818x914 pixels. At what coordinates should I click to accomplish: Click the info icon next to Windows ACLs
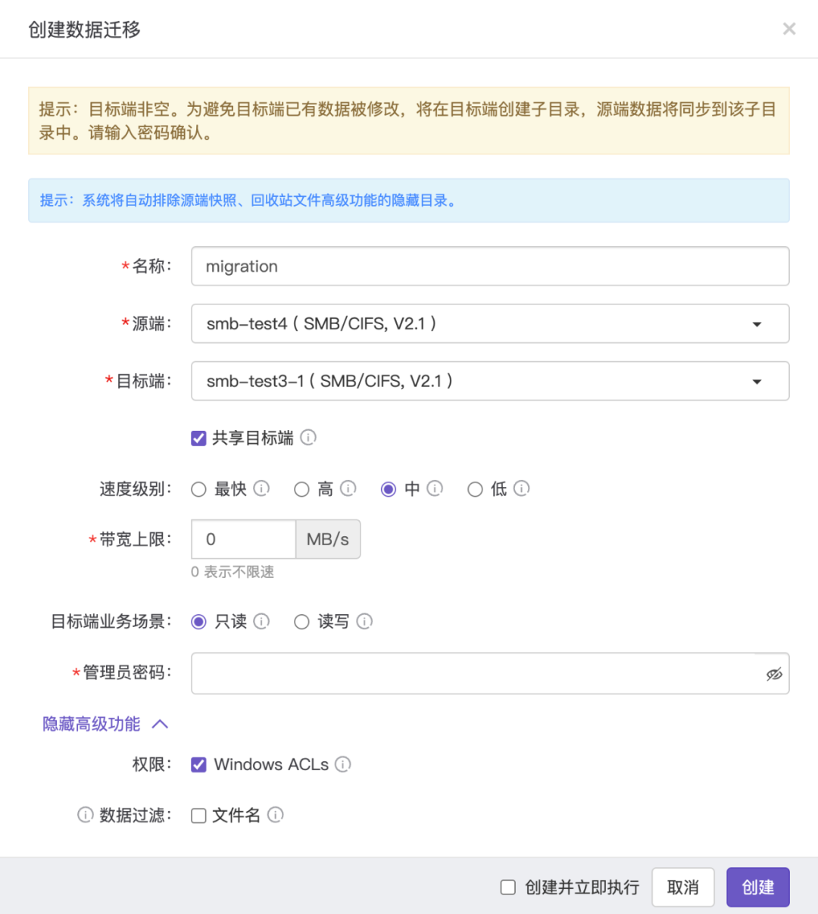coord(343,765)
